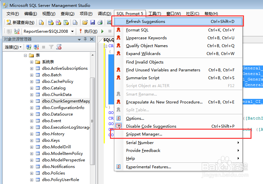Choose Experimental Features menu item

(x=178, y=167)
